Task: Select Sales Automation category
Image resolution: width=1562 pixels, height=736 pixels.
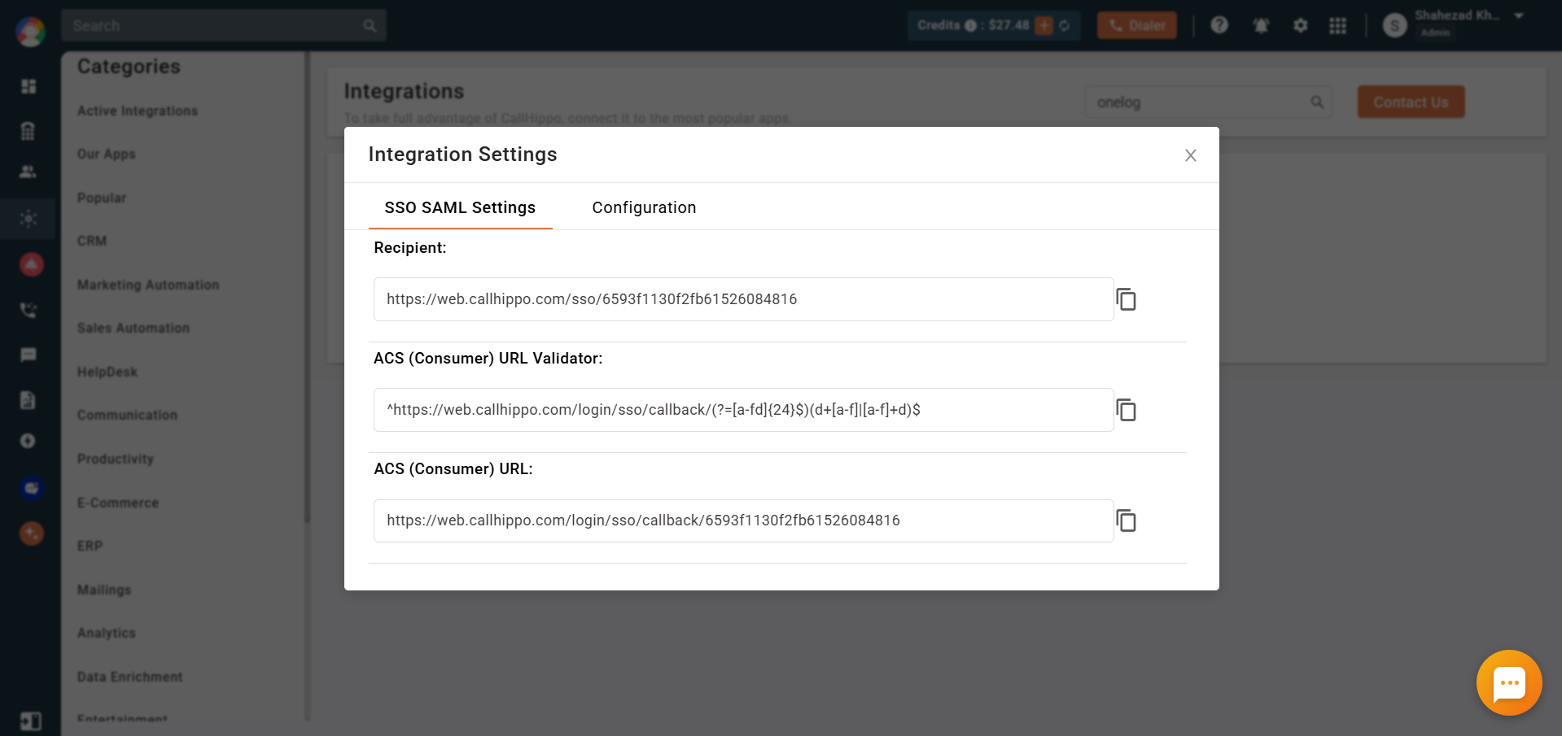Action: (x=133, y=328)
